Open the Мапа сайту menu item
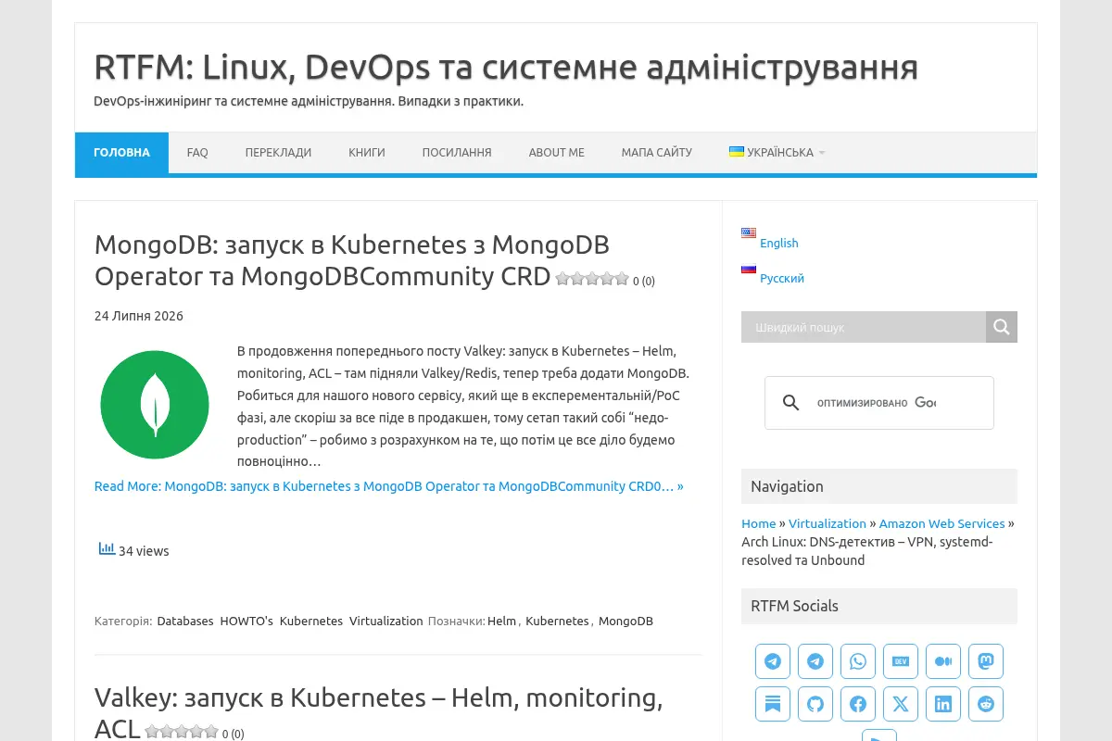This screenshot has height=741, width=1112. click(x=657, y=153)
